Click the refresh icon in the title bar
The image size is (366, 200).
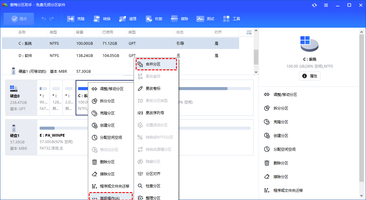pyautogui.click(x=314, y=5)
